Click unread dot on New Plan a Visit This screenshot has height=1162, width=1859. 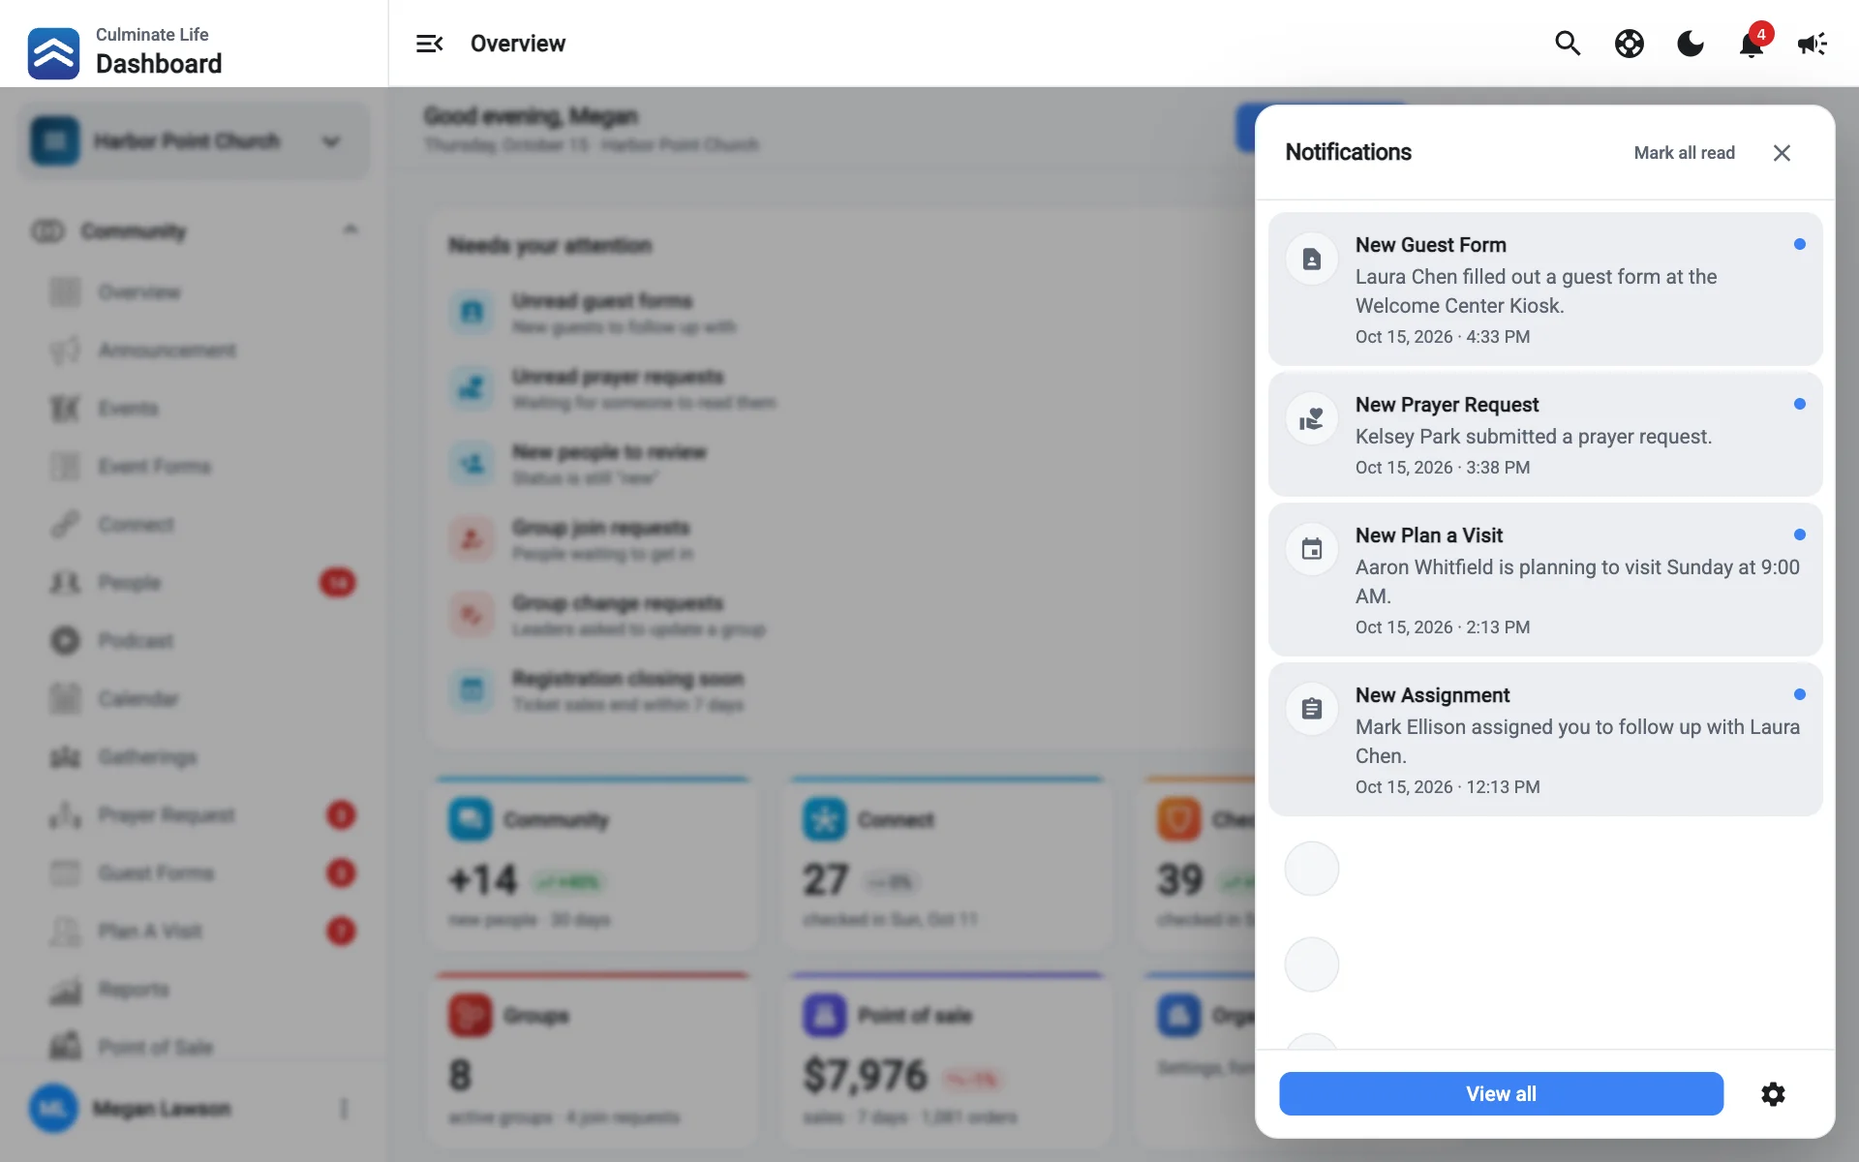point(1800,535)
